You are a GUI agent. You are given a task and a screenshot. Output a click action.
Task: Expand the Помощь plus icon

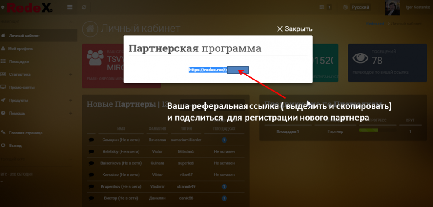71,113
